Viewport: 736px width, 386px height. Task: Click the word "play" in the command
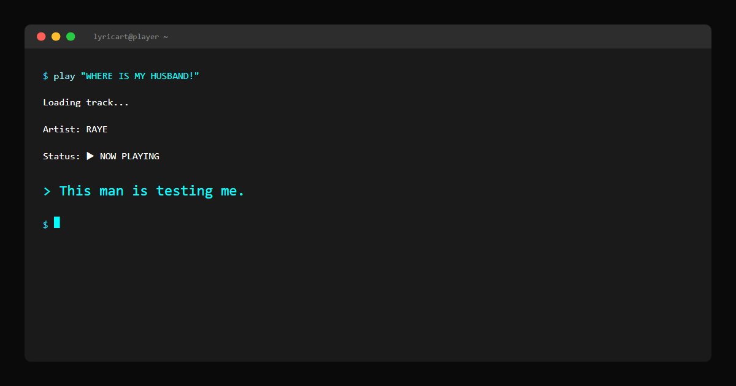[x=64, y=76]
